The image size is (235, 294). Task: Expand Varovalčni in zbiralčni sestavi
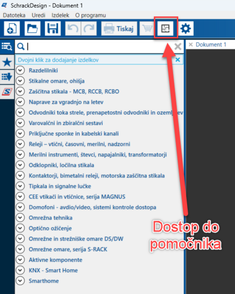(20, 123)
